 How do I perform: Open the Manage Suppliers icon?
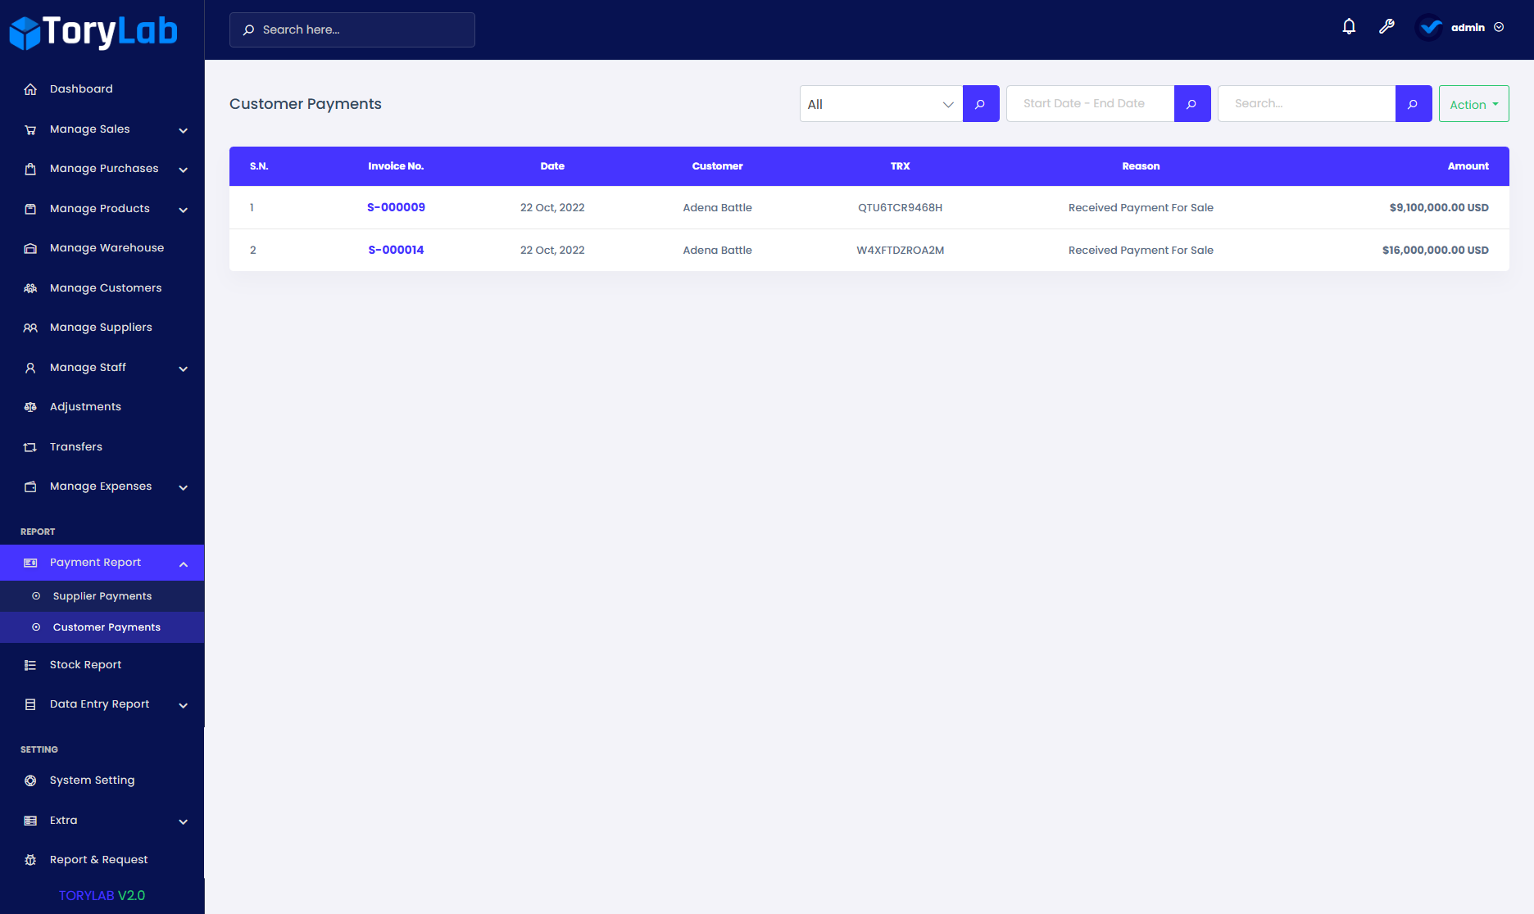[30, 327]
